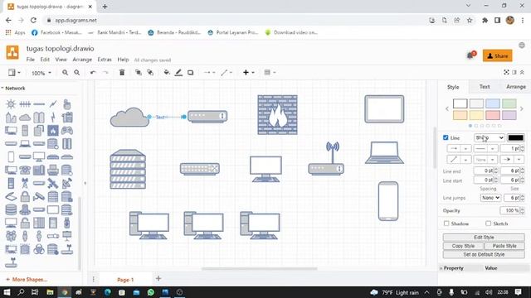Open the Edit menu
This screenshot has height=298, width=531.
[x=45, y=60]
